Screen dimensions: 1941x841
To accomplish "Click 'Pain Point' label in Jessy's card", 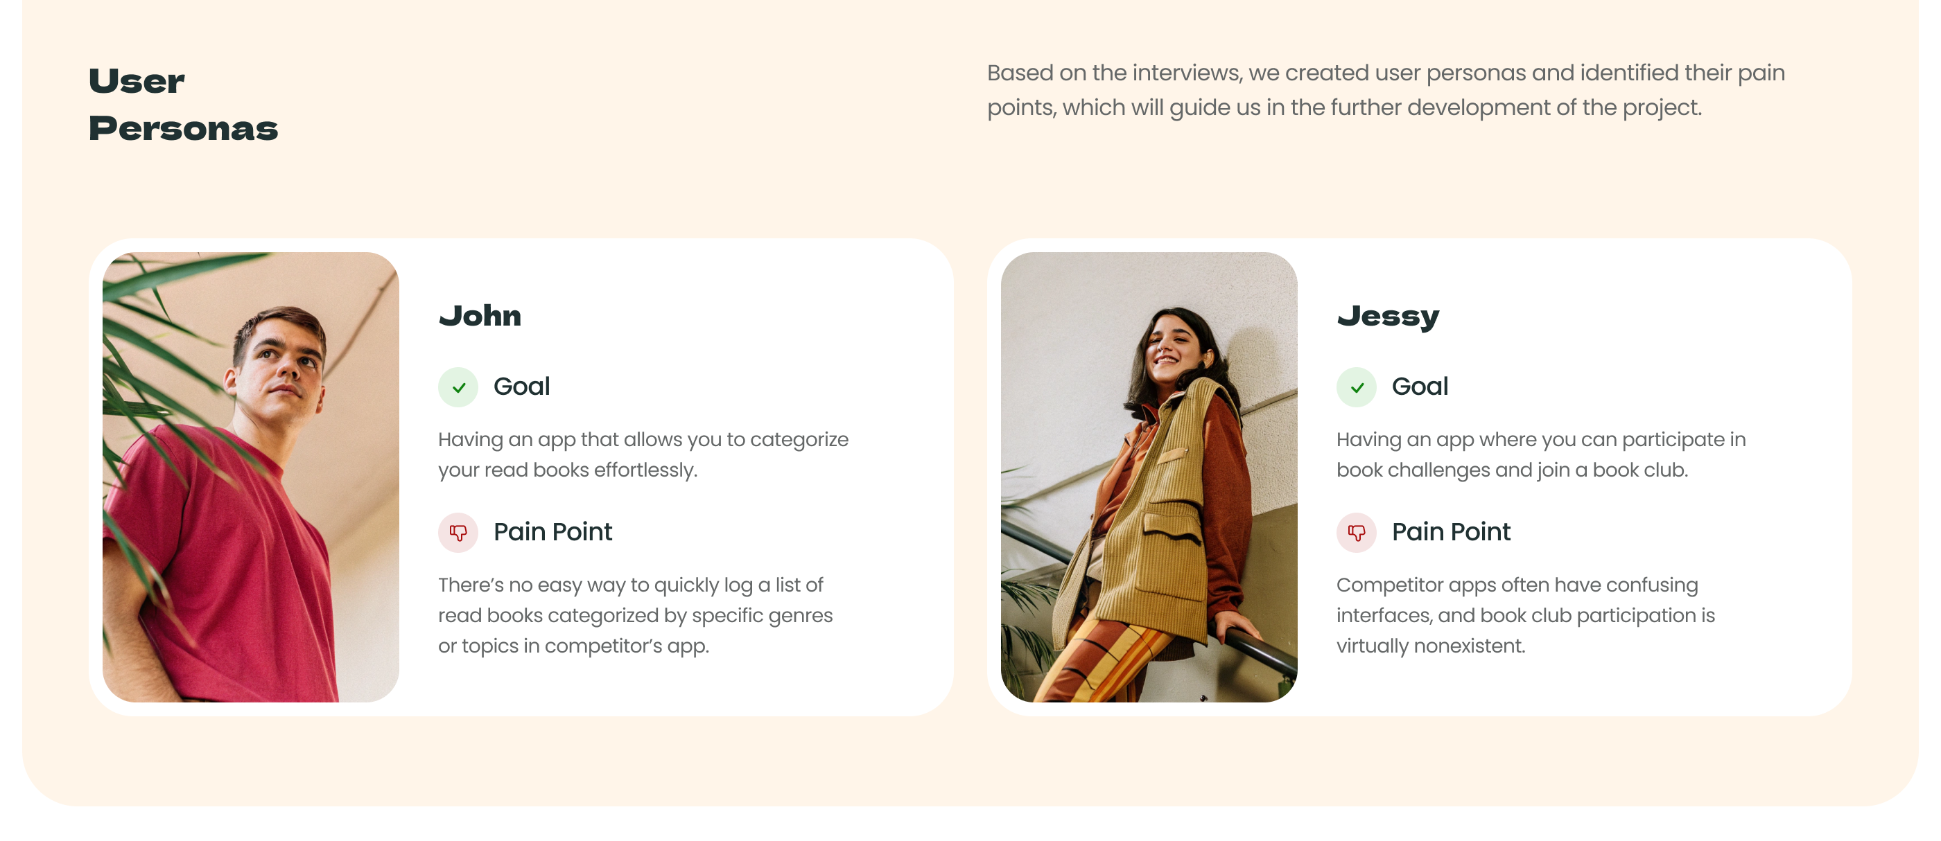I will [x=1450, y=531].
